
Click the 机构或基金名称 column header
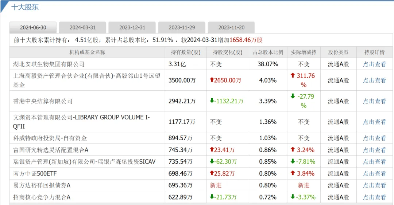click(87, 52)
